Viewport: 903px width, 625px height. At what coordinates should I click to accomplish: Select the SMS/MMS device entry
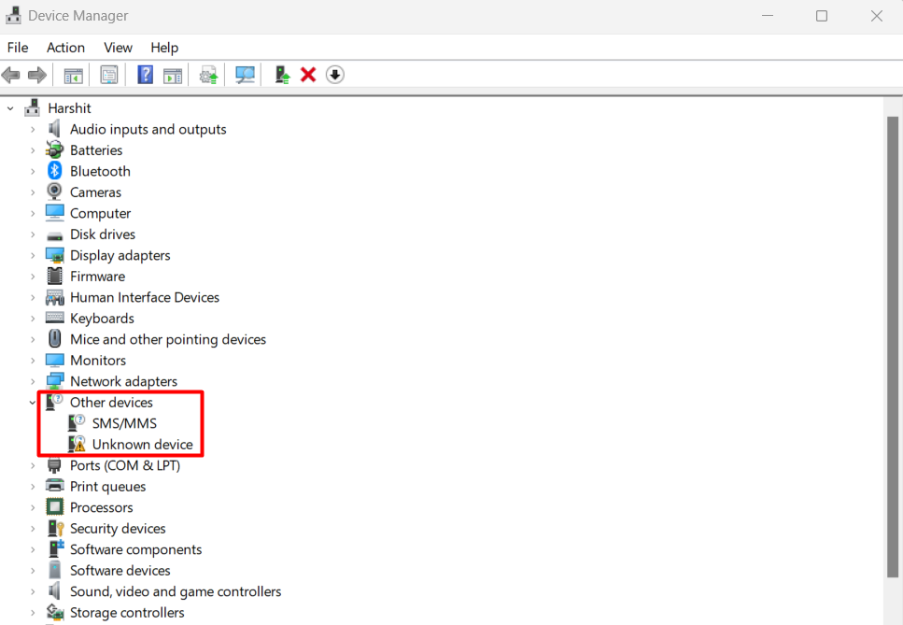[124, 423]
